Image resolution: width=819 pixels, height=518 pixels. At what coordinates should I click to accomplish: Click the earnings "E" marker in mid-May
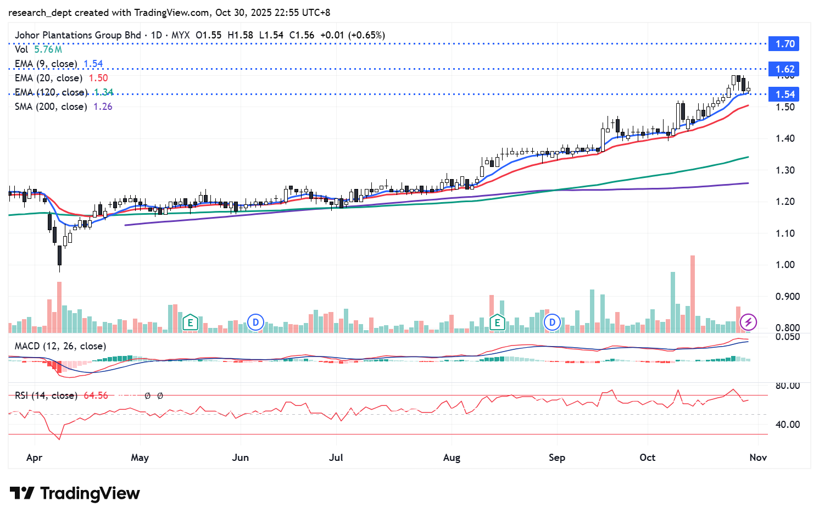pos(190,322)
